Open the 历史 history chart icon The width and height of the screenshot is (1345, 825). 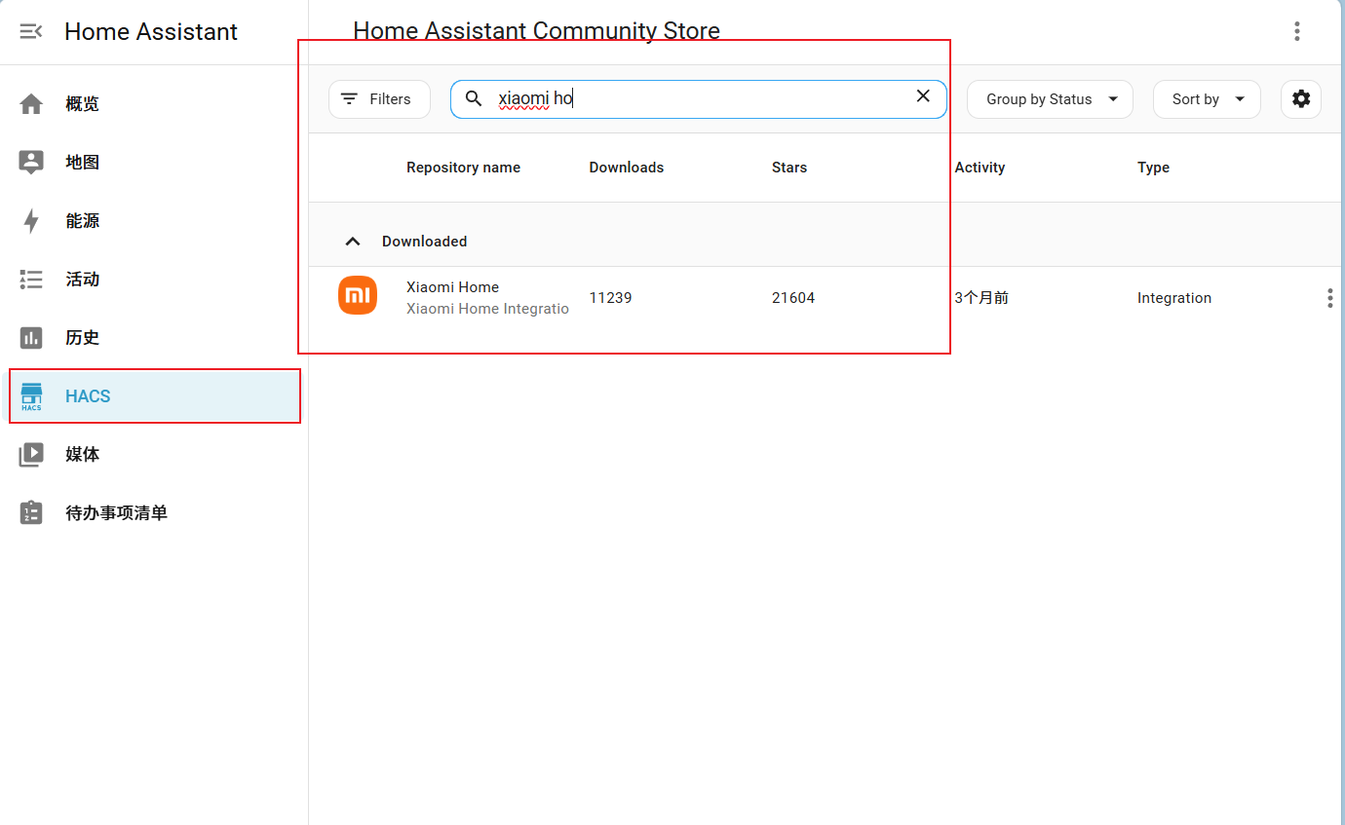(31, 338)
